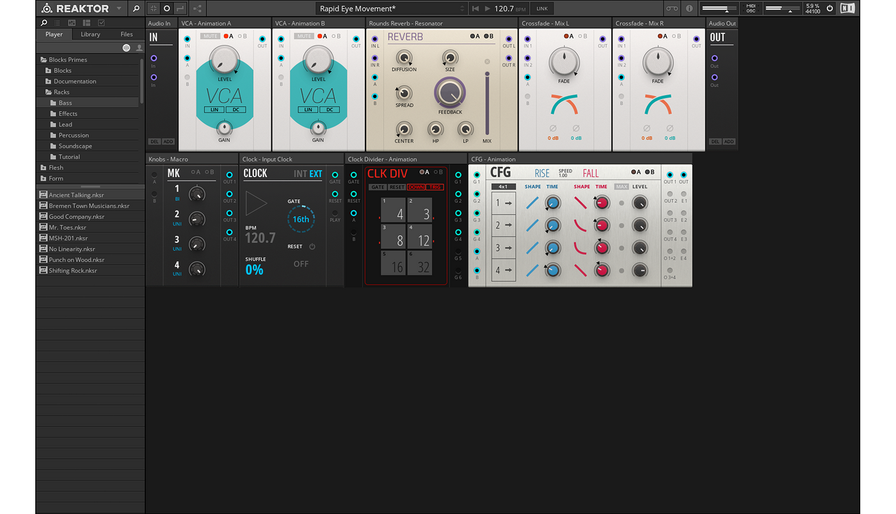Switch the Clock block to INT mode
The height and width of the screenshot is (514, 896).
tap(300, 173)
